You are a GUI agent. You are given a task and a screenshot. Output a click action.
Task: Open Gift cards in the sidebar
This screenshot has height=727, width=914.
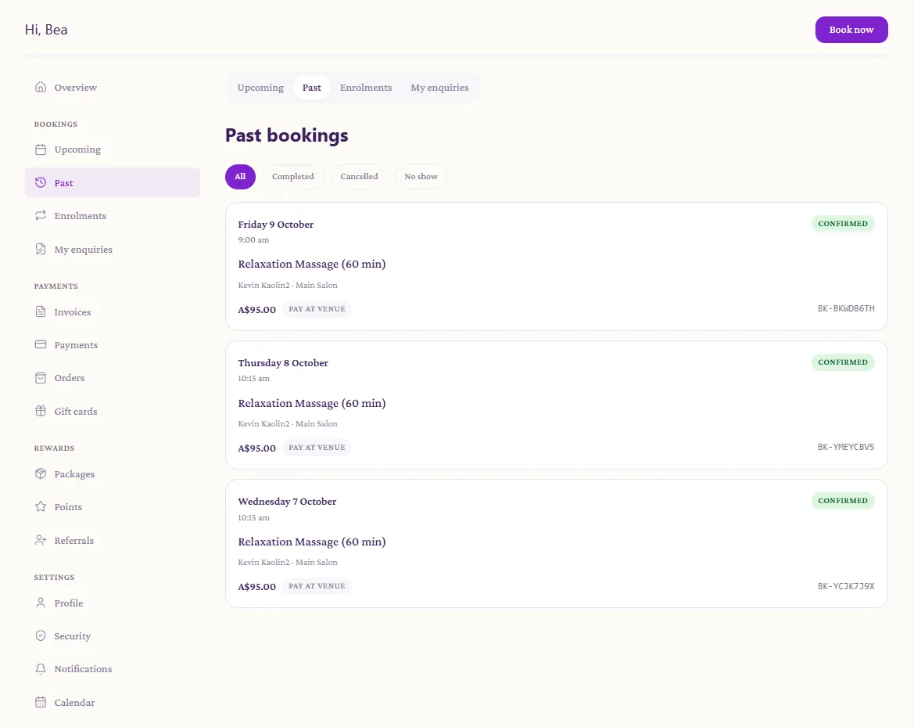pyautogui.click(x=113, y=411)
